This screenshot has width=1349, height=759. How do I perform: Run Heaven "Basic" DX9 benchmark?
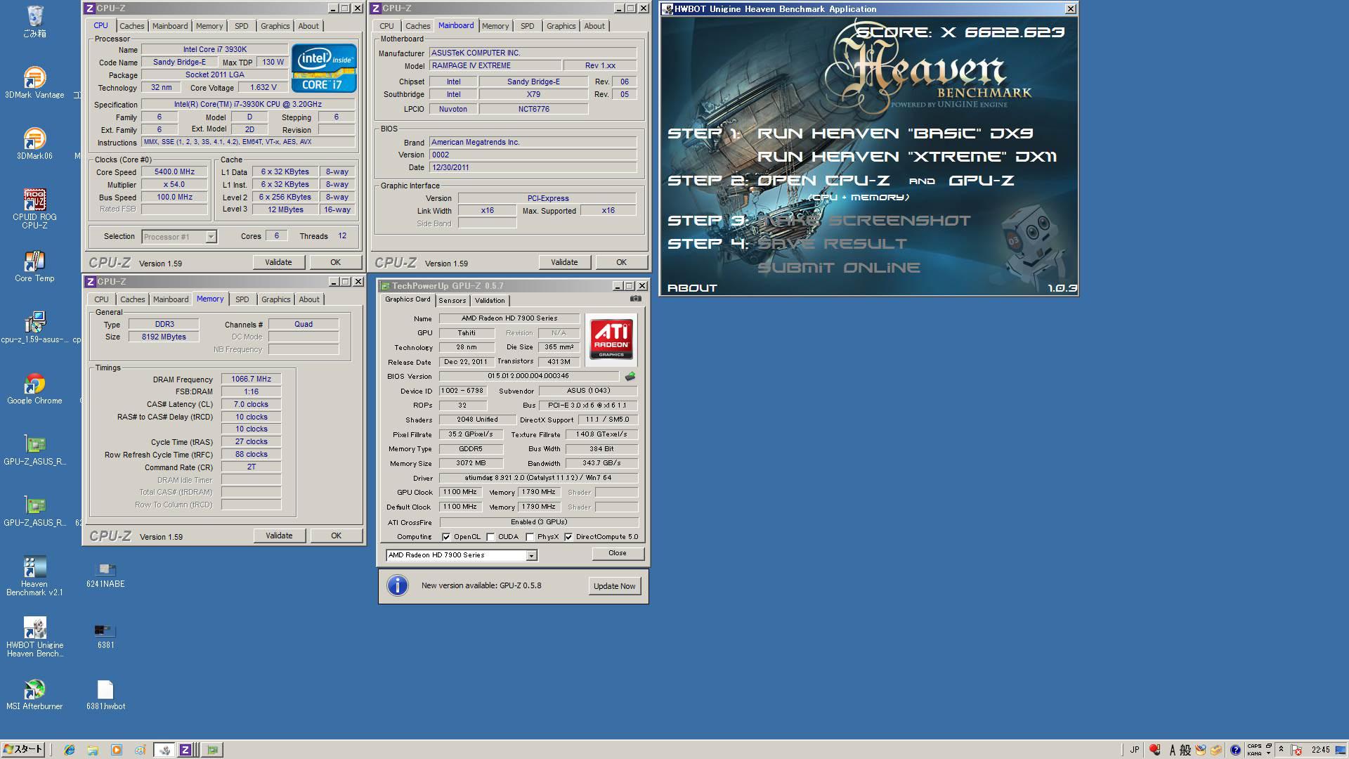894,134
